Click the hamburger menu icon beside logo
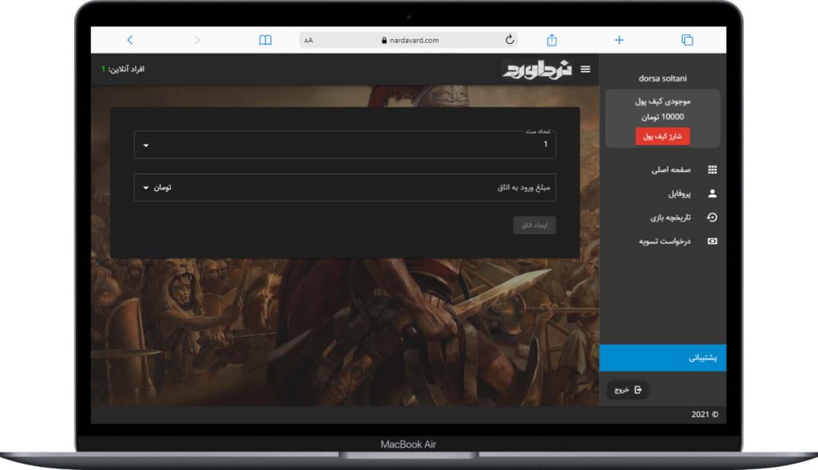Screen dimensions: 818x470 coord(586,70)
